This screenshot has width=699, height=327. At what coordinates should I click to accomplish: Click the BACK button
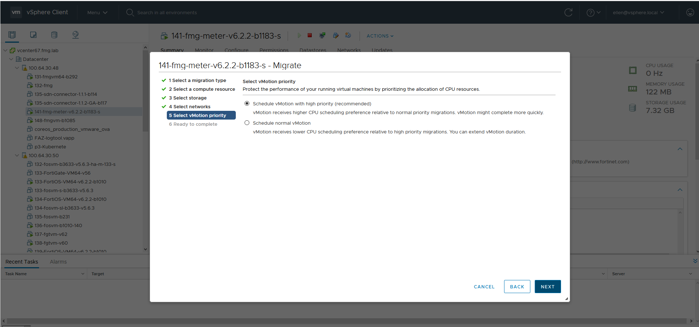(x=517, y=287)
